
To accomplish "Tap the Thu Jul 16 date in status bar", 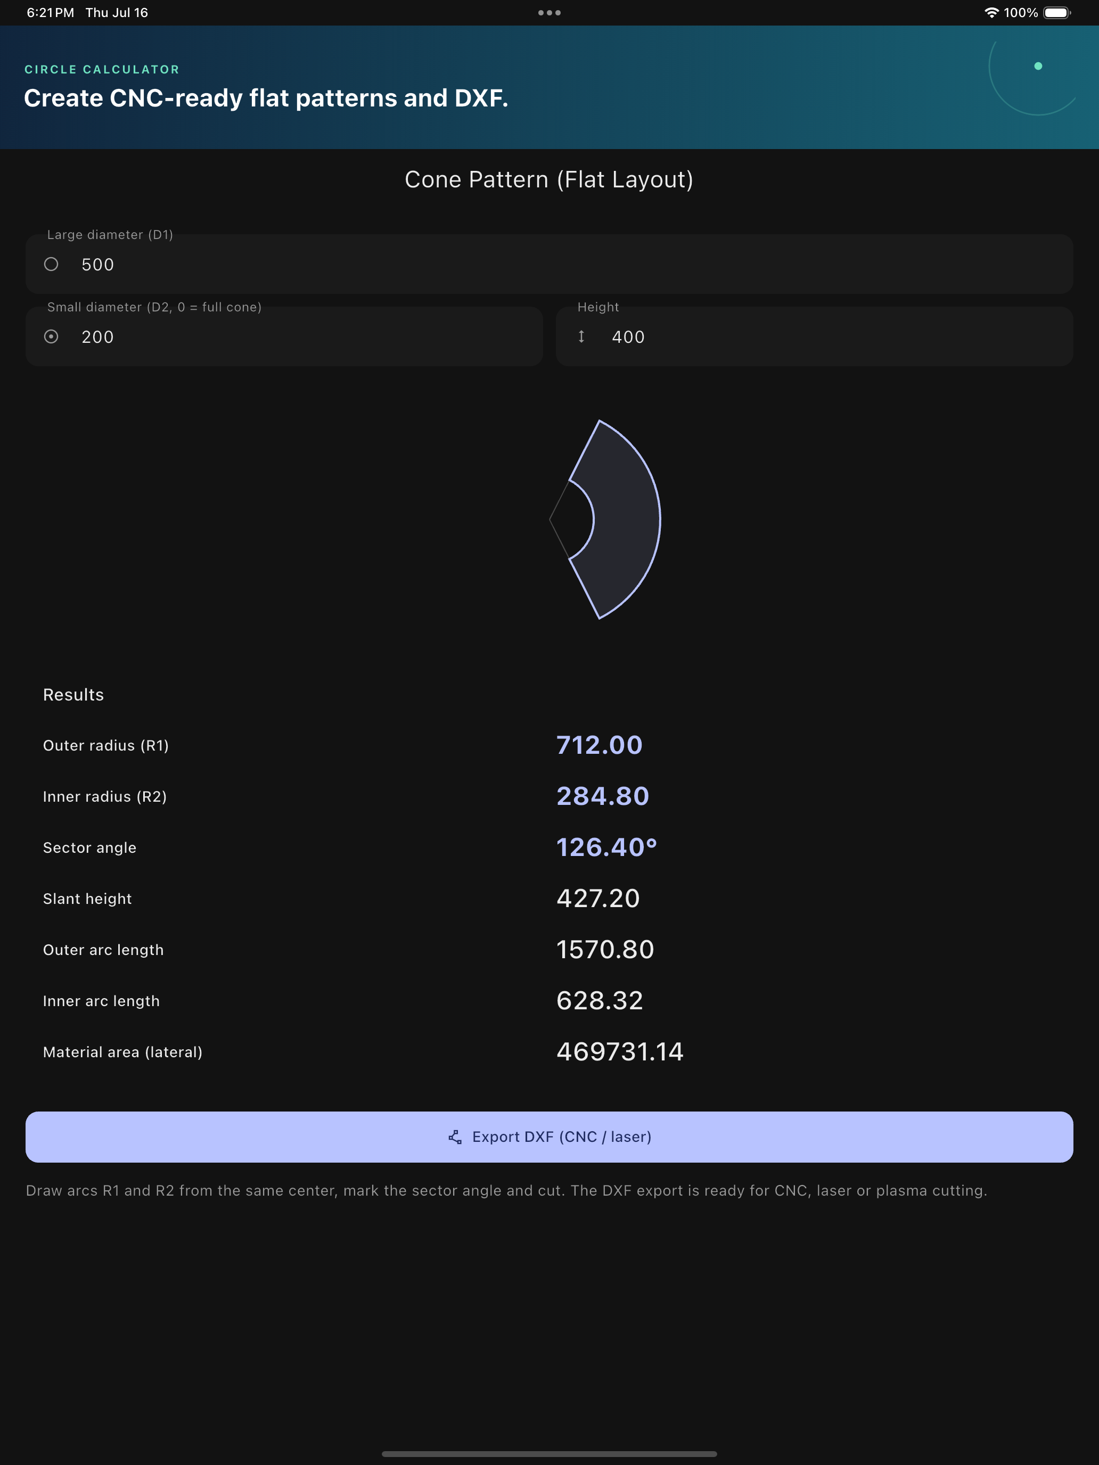I will 117,13.
